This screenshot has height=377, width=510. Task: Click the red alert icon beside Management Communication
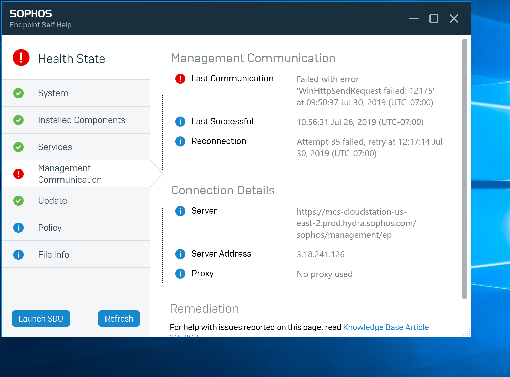pos(18,174)
